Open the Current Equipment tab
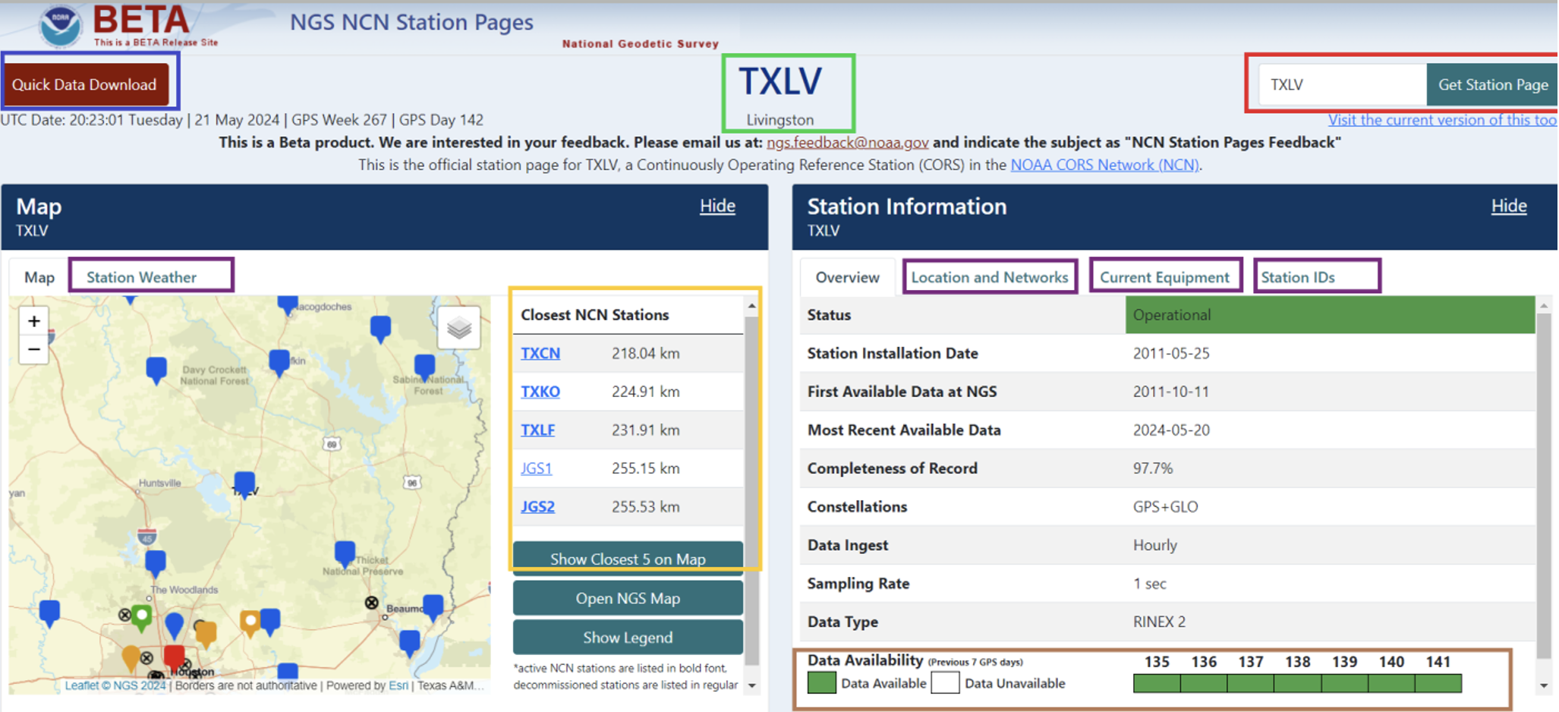 tap(1164, 277)
